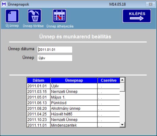The image size is (157, 136).
Task: Select the Ünnepnap column header
Action: click(74, 80)
